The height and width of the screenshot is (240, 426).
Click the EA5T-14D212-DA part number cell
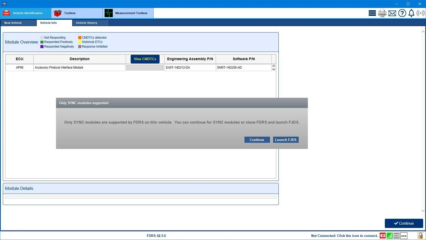(190, 68)
